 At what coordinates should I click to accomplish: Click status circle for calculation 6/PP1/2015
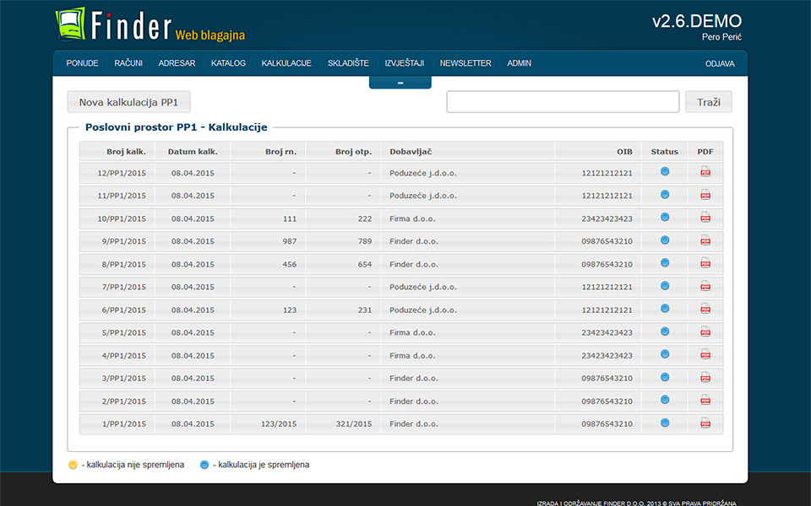click(x=665, y=309)
